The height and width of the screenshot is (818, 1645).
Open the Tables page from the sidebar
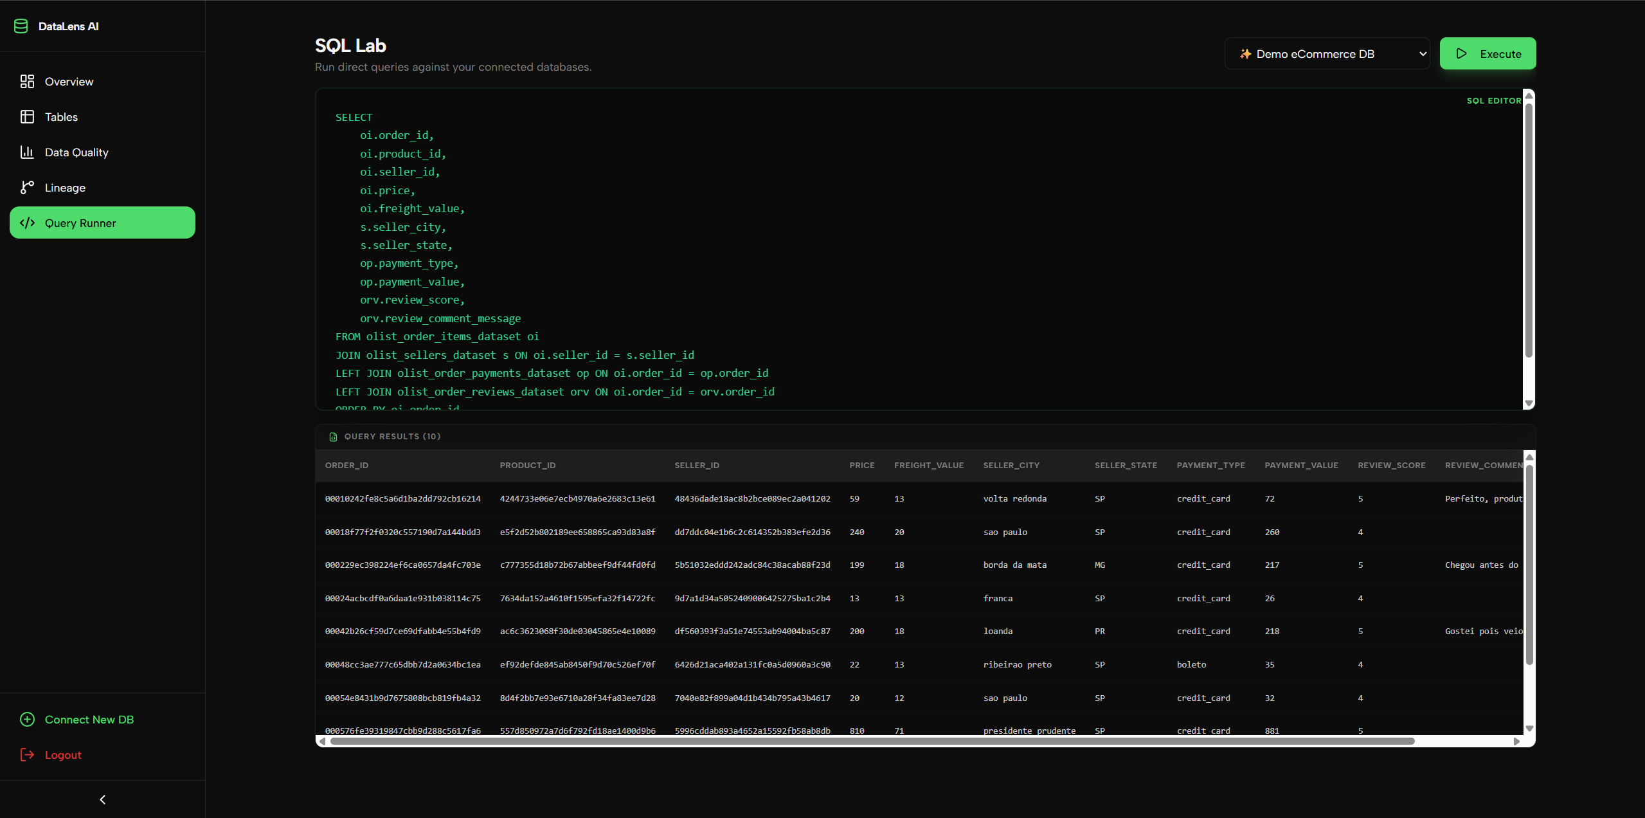[61, 116]
